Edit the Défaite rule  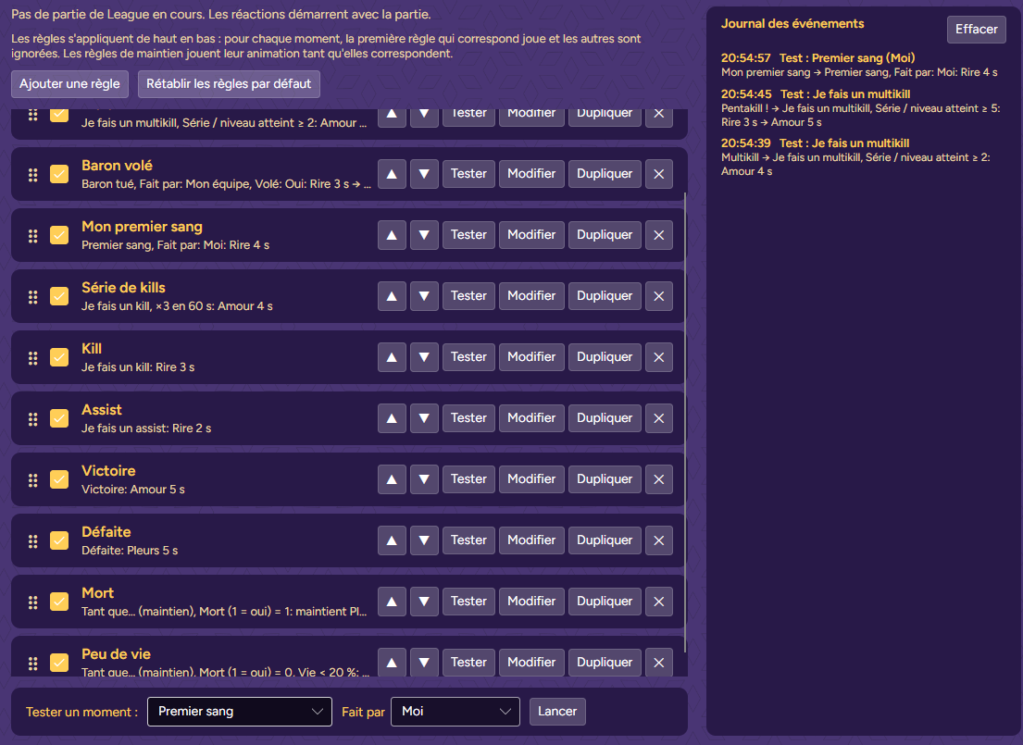point(531,540)
